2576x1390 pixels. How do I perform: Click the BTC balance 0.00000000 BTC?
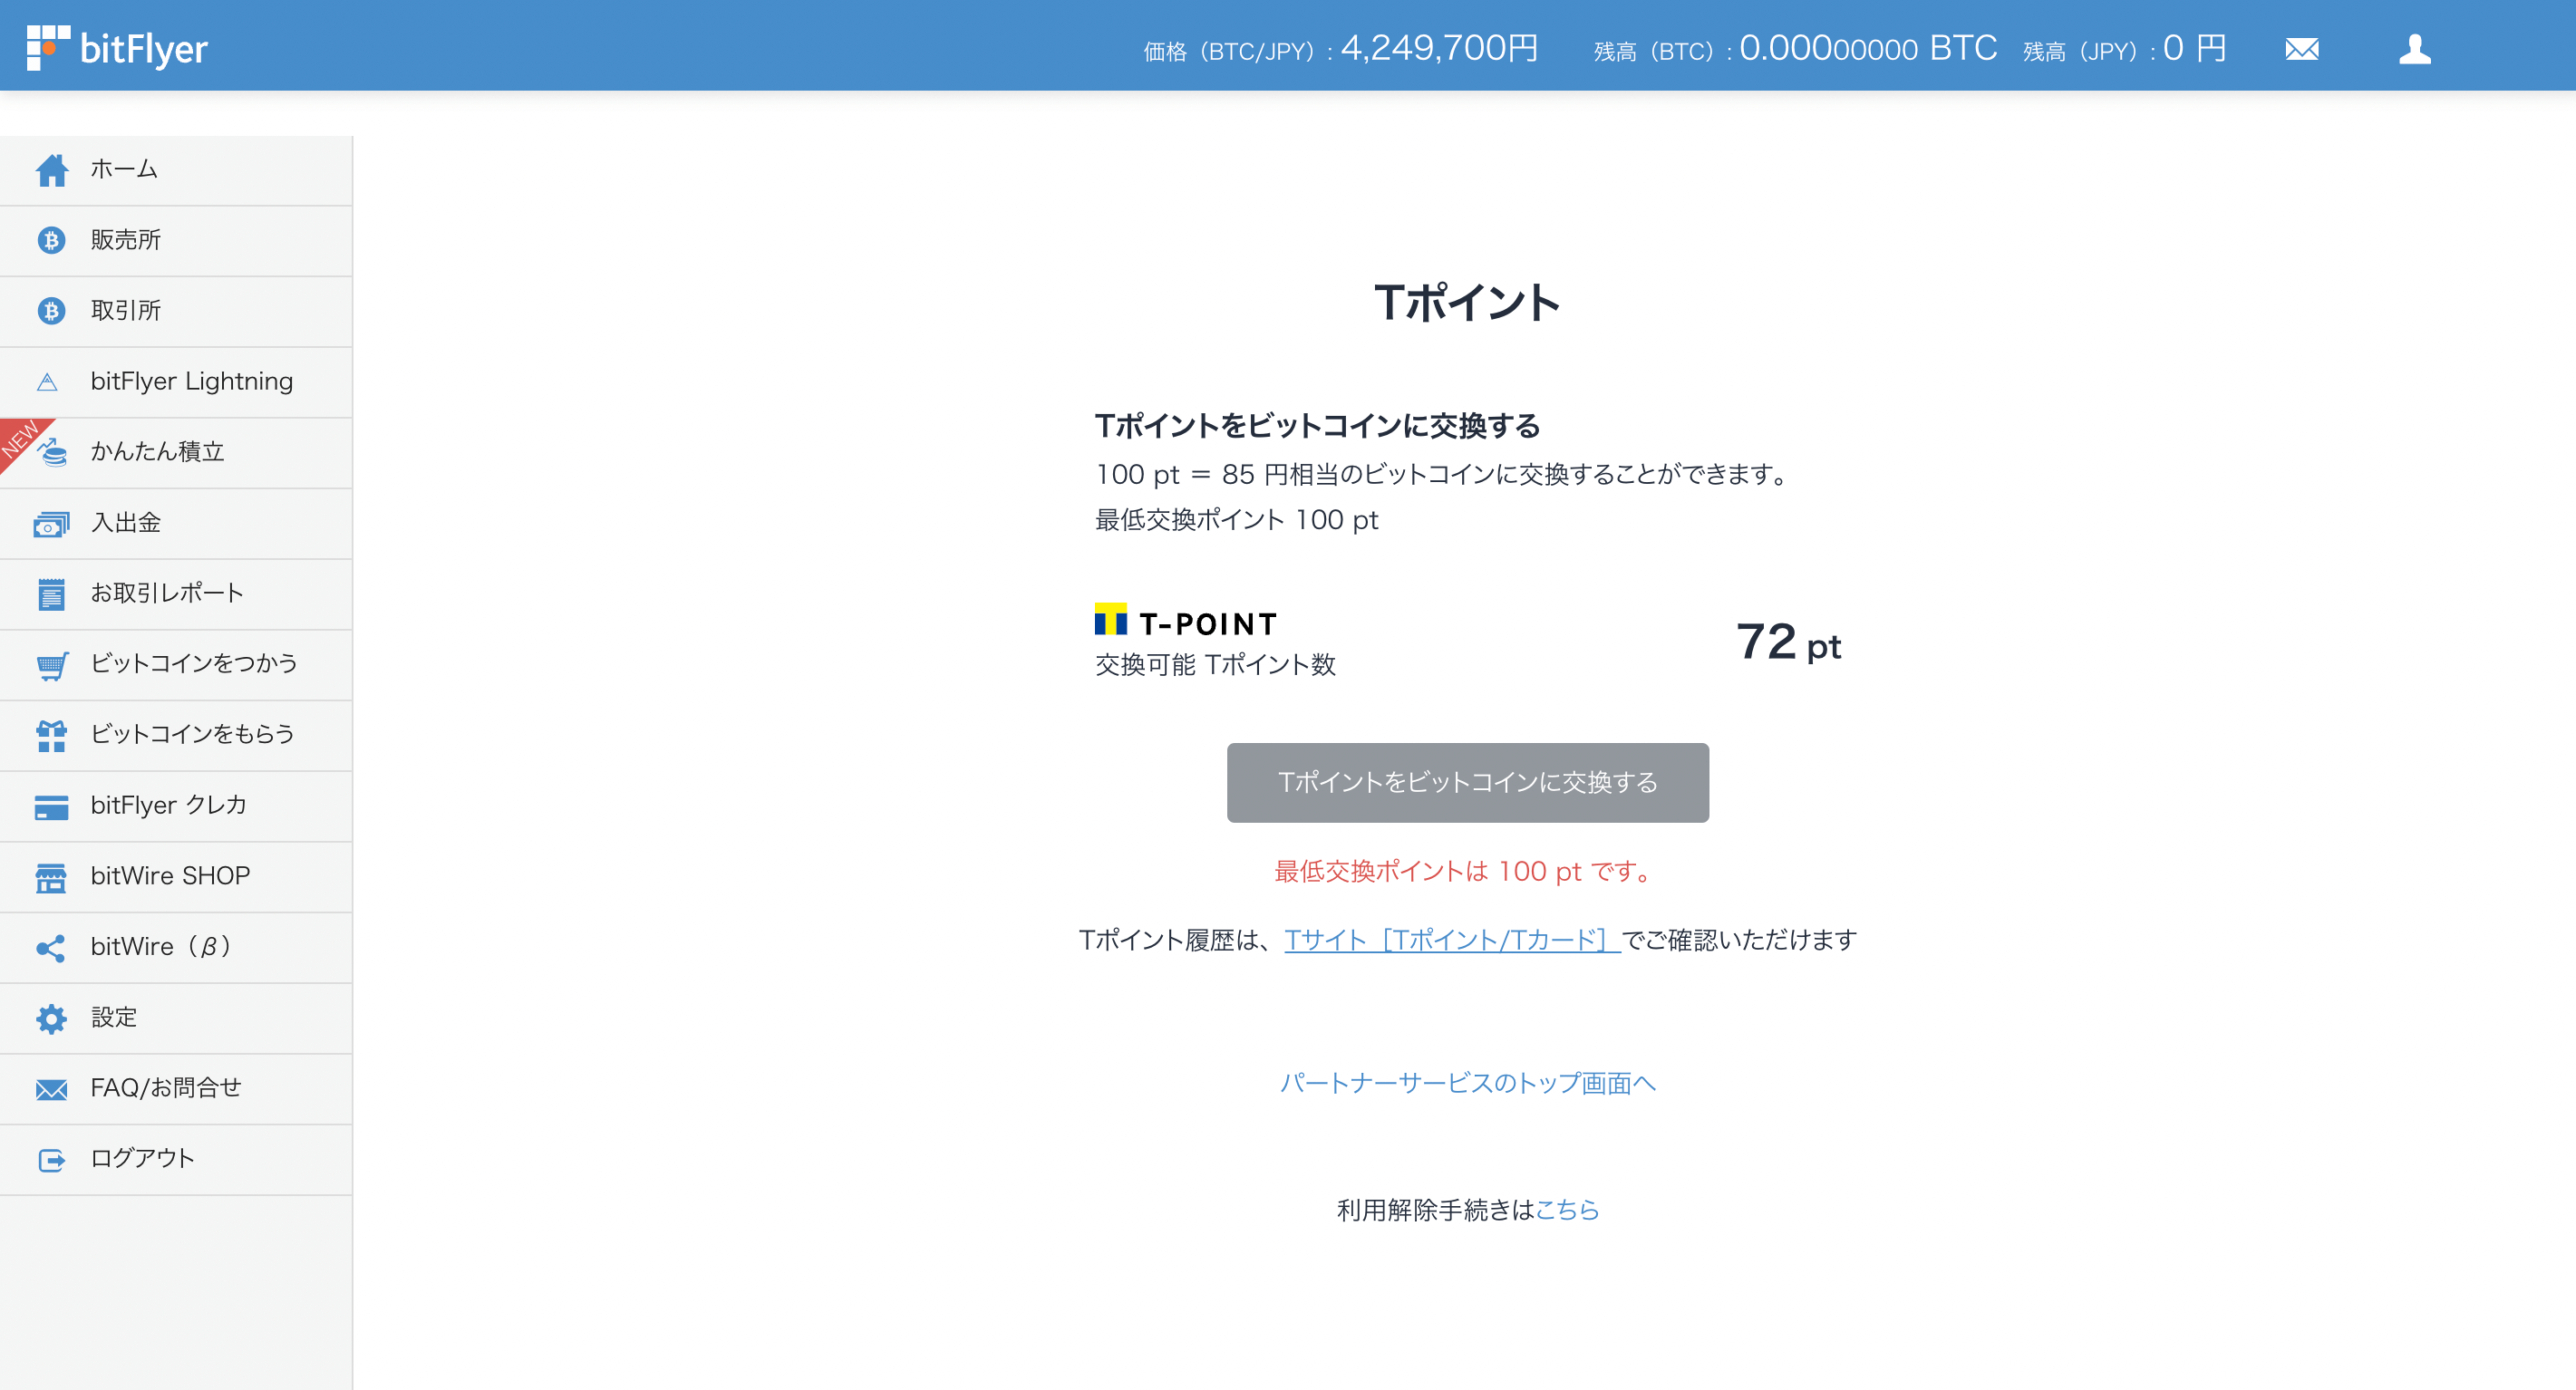pyautogui.click(x=1868, y=48)
